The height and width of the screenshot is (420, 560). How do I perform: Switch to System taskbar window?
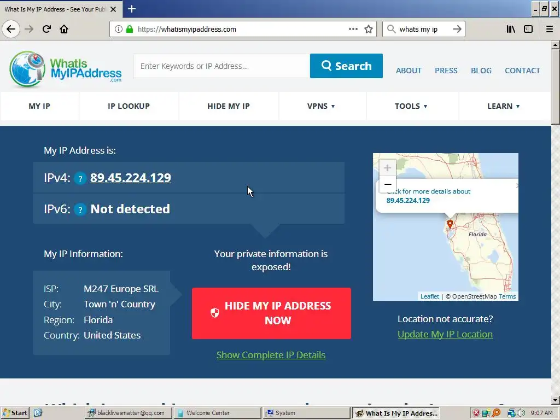[306, 413]
